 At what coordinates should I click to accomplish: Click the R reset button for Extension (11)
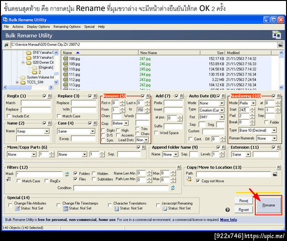(278, 147)
